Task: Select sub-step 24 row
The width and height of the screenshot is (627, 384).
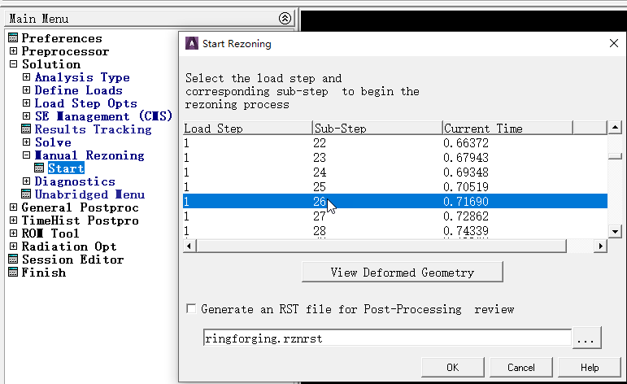Action: pyautogui.click(x=395, y=172)
